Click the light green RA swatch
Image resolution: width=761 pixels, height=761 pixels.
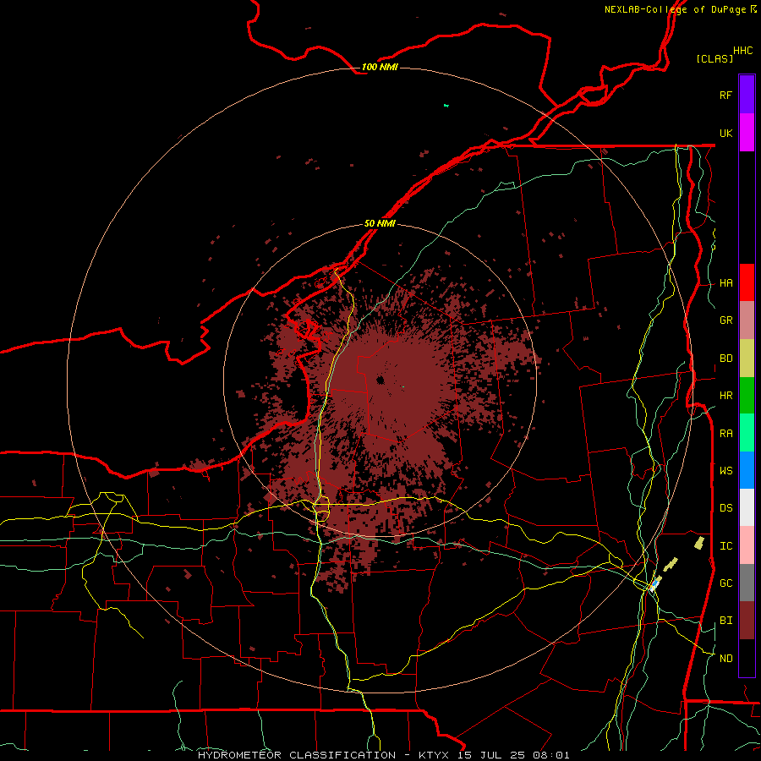point(747,433)
